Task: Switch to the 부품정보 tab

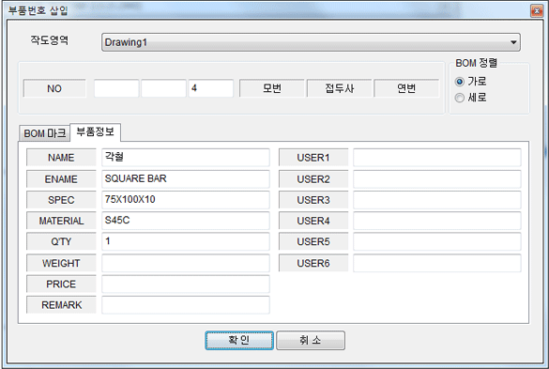Action: [x=95, y=132]
